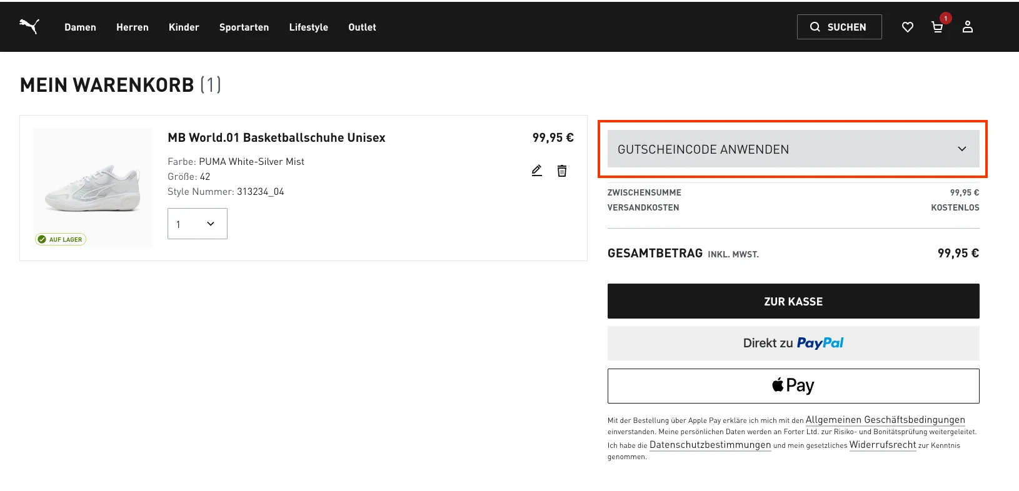1019x491 pixels.
Task: Open the Herren menu
Action: tap(133, 27)
